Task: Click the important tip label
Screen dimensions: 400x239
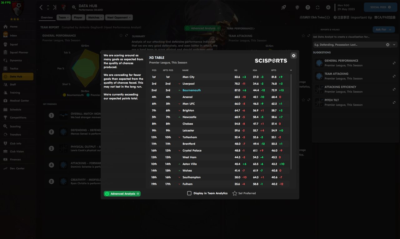Action: 361,18
